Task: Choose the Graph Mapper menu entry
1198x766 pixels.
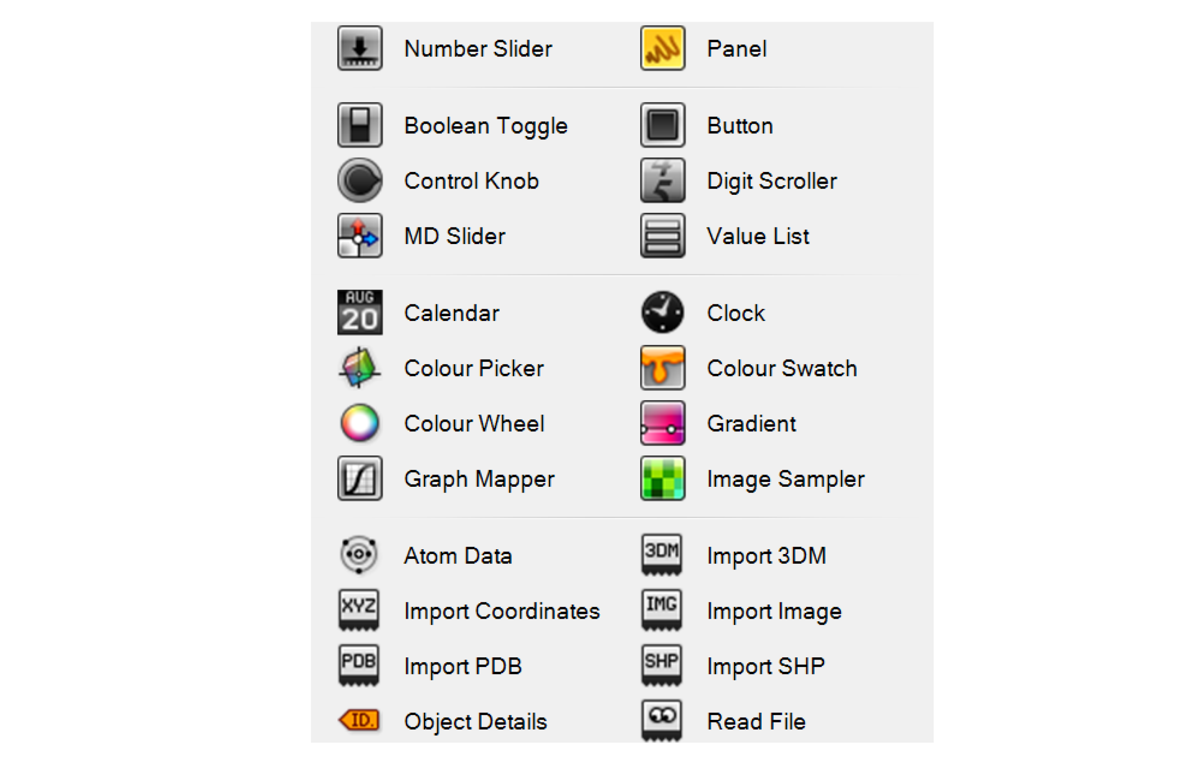Action: (x=478, y=478)
